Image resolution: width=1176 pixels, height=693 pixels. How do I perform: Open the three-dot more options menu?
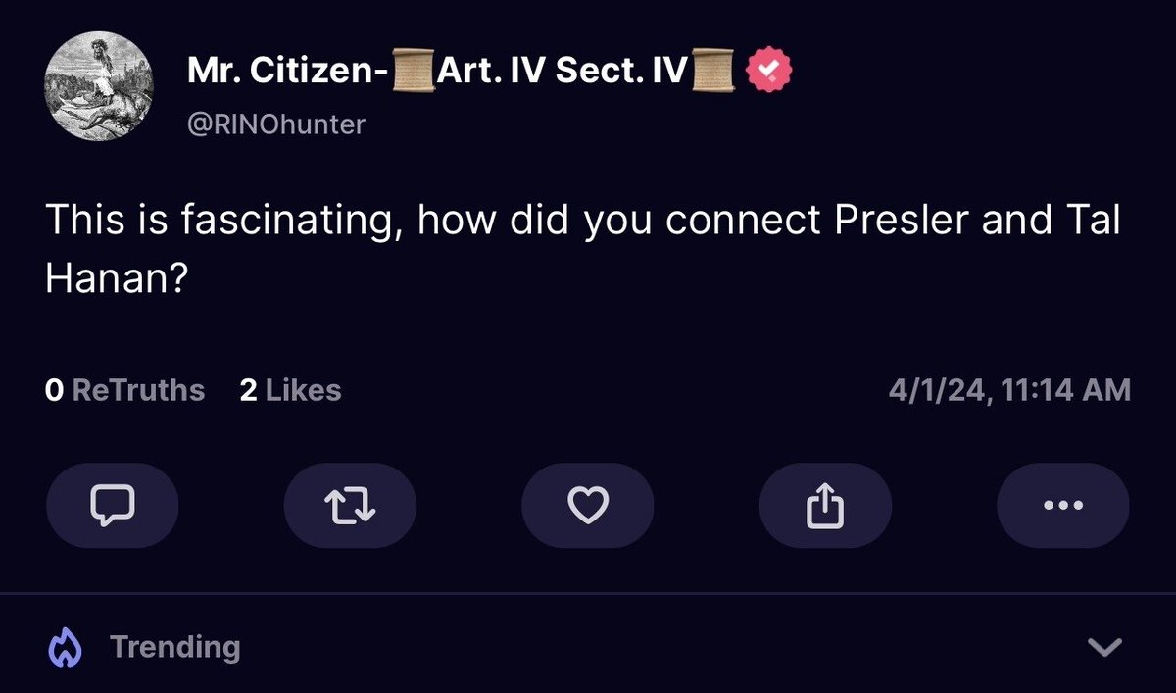click(1062, 505)
